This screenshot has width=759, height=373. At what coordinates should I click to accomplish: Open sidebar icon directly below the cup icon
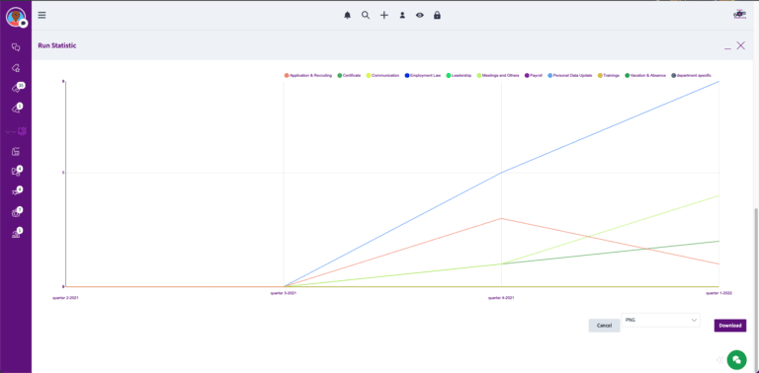point(16,152)
